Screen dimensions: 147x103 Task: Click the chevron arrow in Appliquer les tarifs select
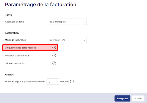coord(84,22)
